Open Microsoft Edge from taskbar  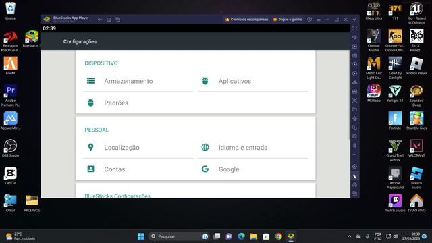(242, 236)
